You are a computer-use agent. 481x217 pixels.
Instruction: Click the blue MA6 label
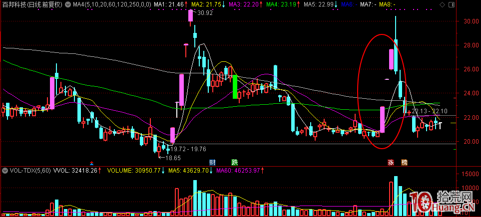[x=349, y=4]
